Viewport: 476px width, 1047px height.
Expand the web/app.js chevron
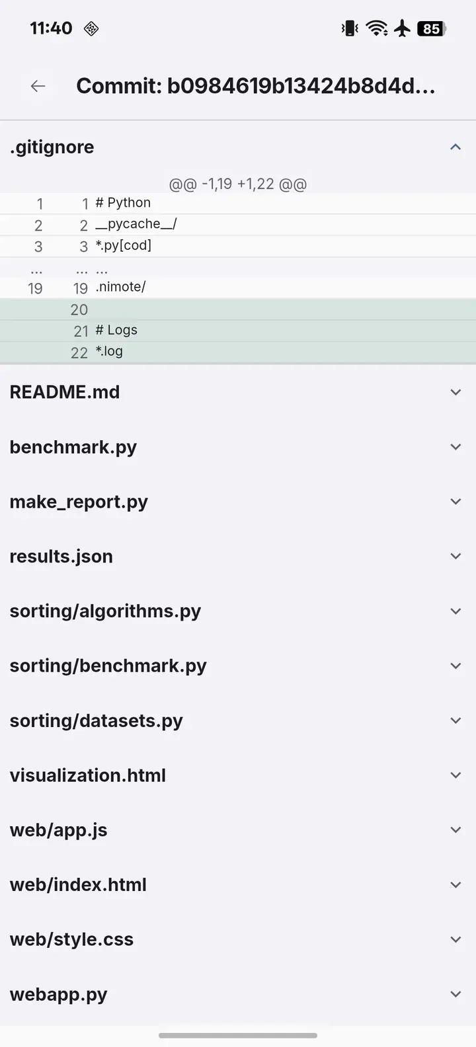pyautogui.click(x=456, y=830)
